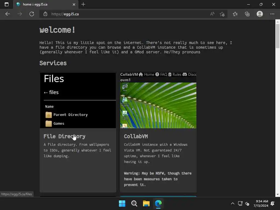280x210 pixels.
Task: Click the Games folder icon
Action: (49, 124)
